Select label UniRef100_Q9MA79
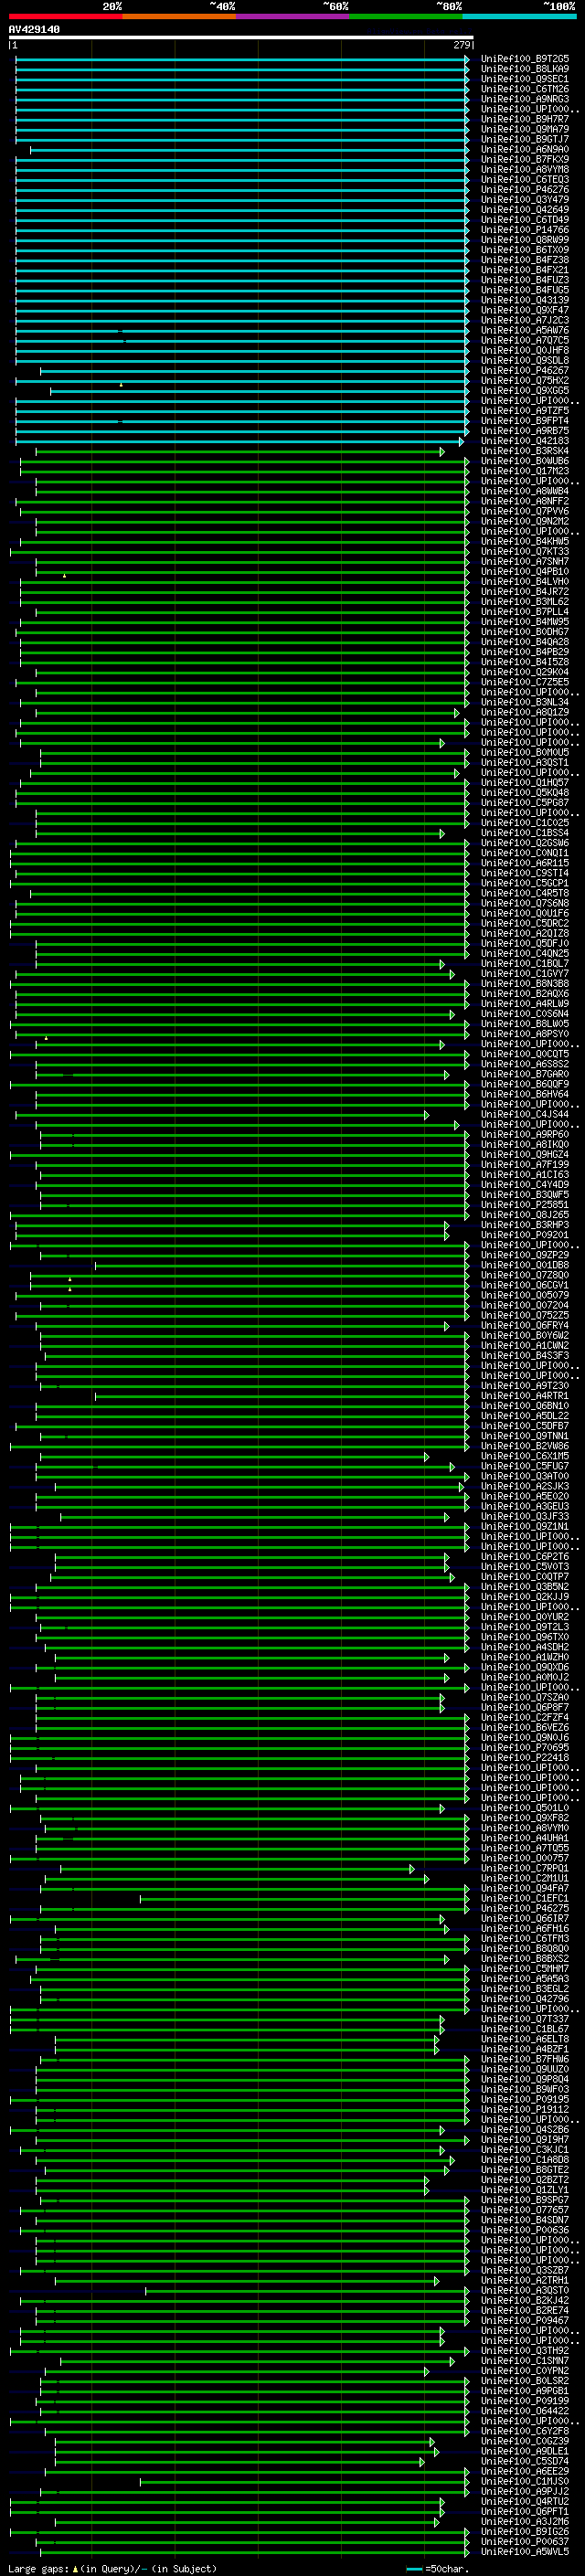This screenshot has width=585, height=2576. [525, 129]
